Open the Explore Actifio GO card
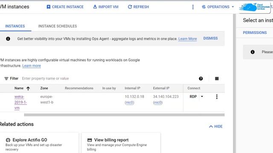This screenshot has height=153, width=273. [x=39, y=143]
